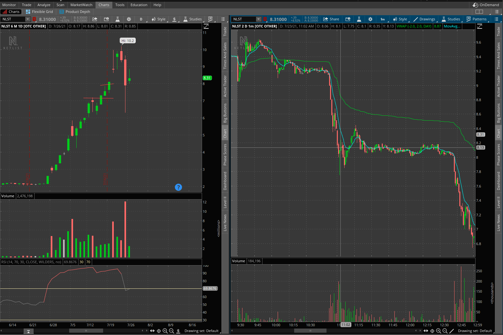Switch to the Trade tab
Image resolution: width=503 pixels, height=335 pixels.
coord(27,5)
